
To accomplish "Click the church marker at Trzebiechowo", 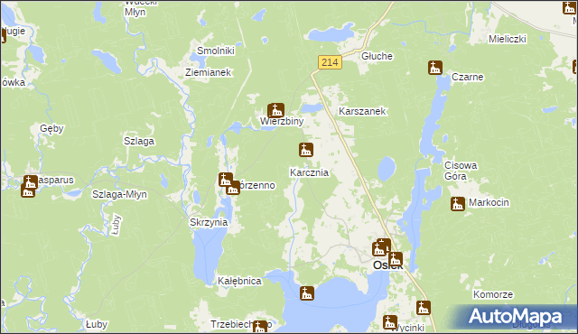I will click(x=260, y=327).
